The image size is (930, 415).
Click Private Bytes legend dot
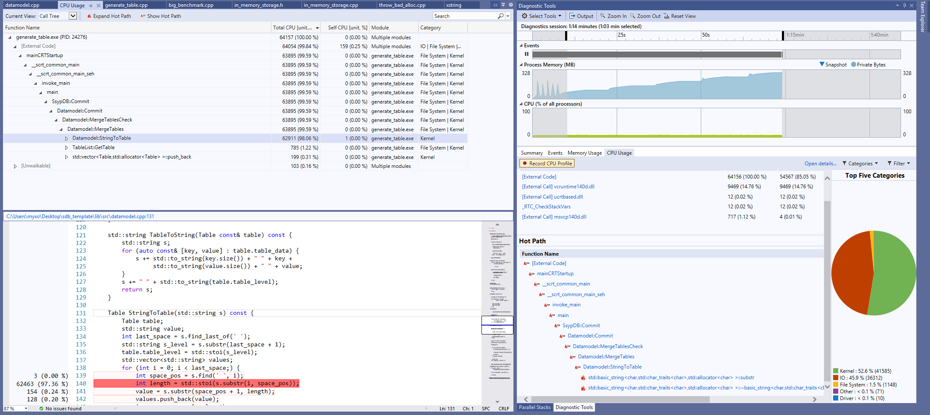point(854,65)
